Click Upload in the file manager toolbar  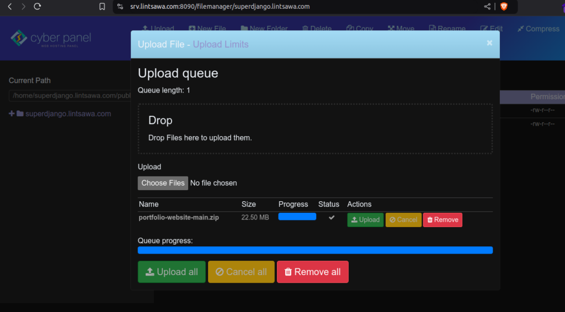coord(158,29)
